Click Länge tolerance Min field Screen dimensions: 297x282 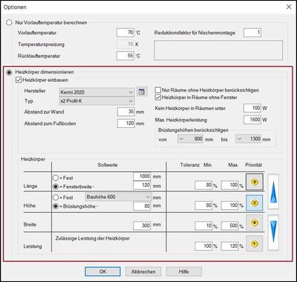203,185
